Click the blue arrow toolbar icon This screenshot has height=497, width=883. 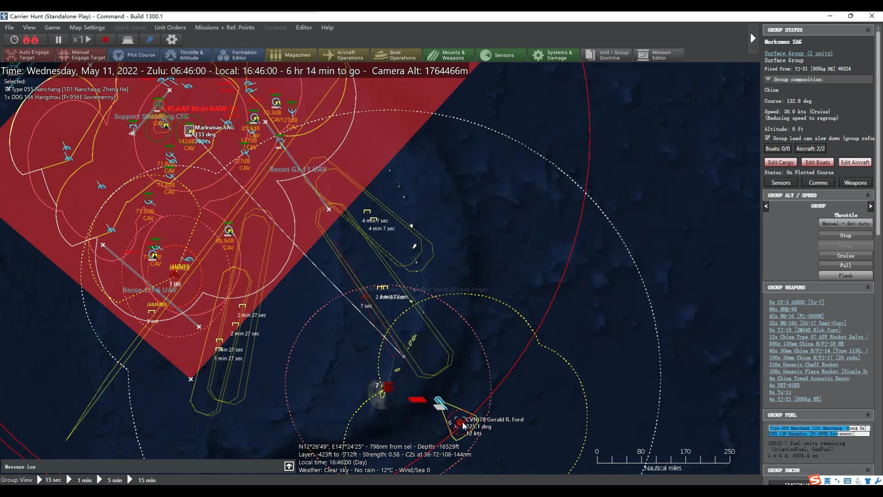pyautogui.click(x=149, y=40)
